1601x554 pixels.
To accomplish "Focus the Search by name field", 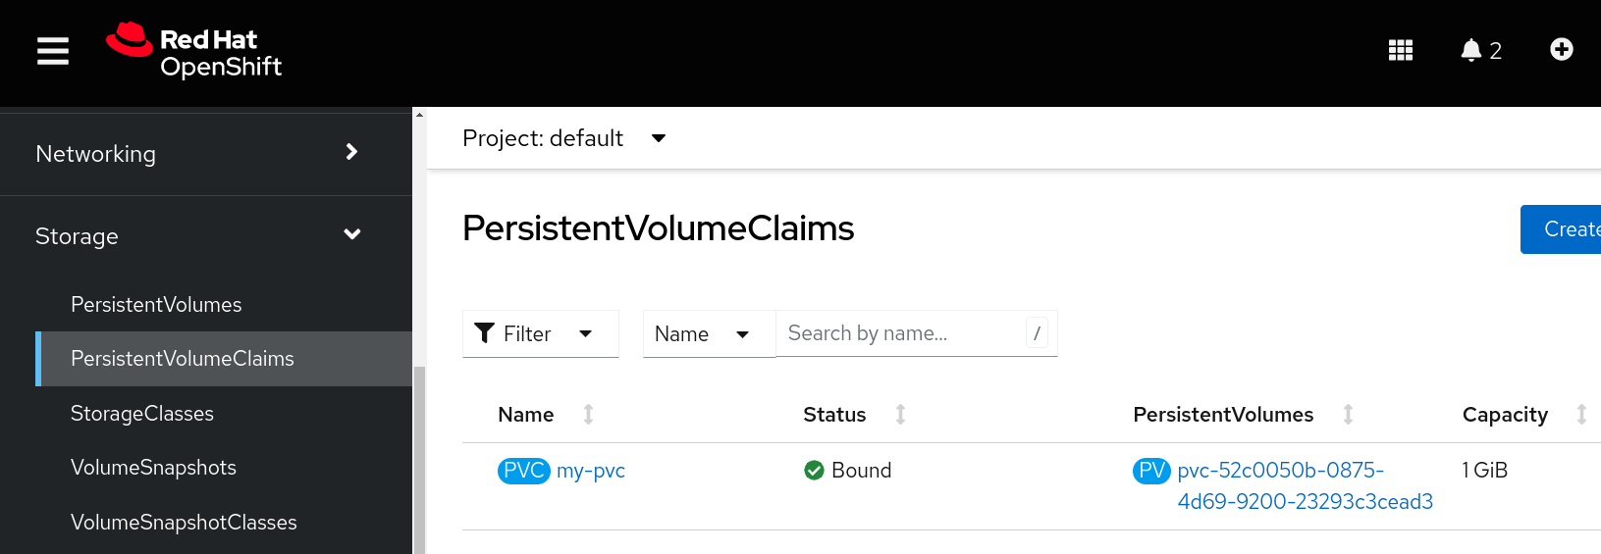I will click(901, 333).
